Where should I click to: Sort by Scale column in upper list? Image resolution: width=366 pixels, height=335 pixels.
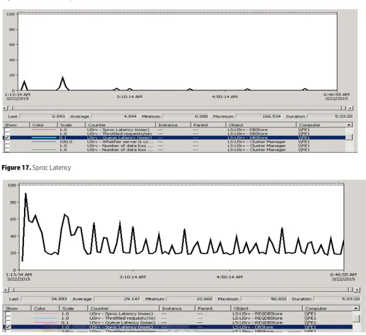72,125
